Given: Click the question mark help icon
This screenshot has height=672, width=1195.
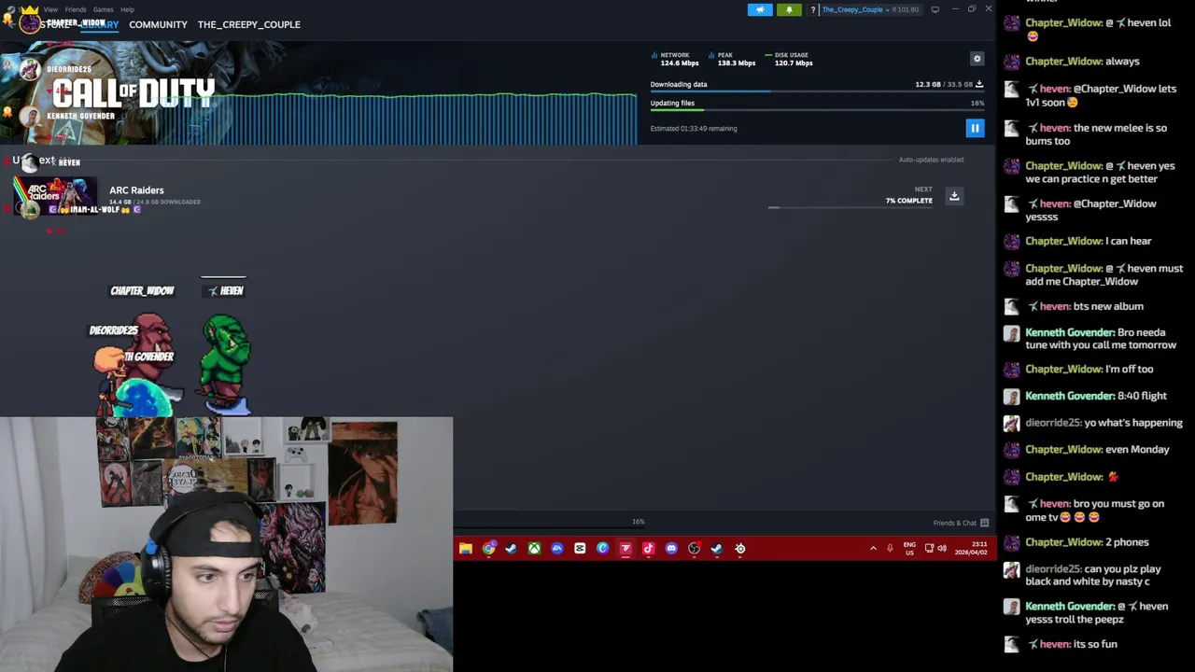Looking at the screenshot, I should point(813,9).
